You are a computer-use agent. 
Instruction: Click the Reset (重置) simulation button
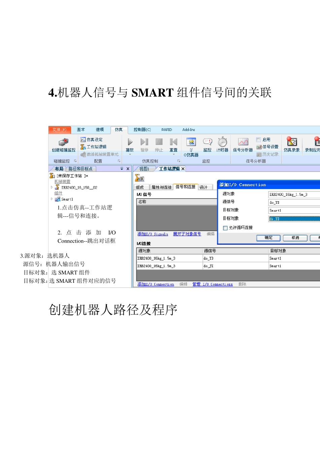pos(173,145)
